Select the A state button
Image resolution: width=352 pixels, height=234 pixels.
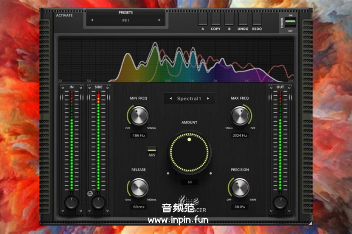[x=203, y=20]
